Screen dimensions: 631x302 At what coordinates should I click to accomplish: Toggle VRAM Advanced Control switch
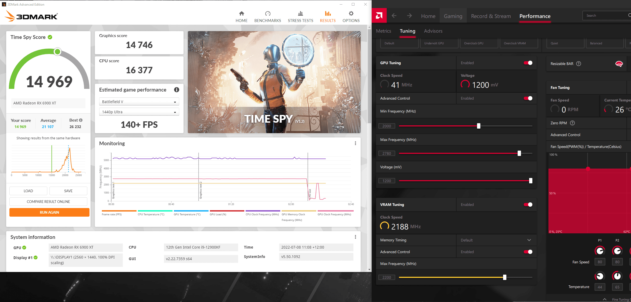click(x=528, y=252)
